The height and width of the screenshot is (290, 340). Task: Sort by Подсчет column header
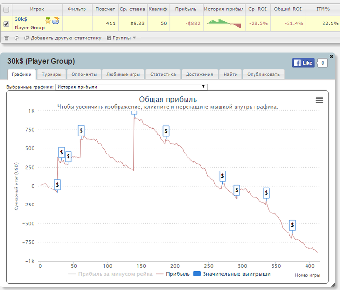105,9
